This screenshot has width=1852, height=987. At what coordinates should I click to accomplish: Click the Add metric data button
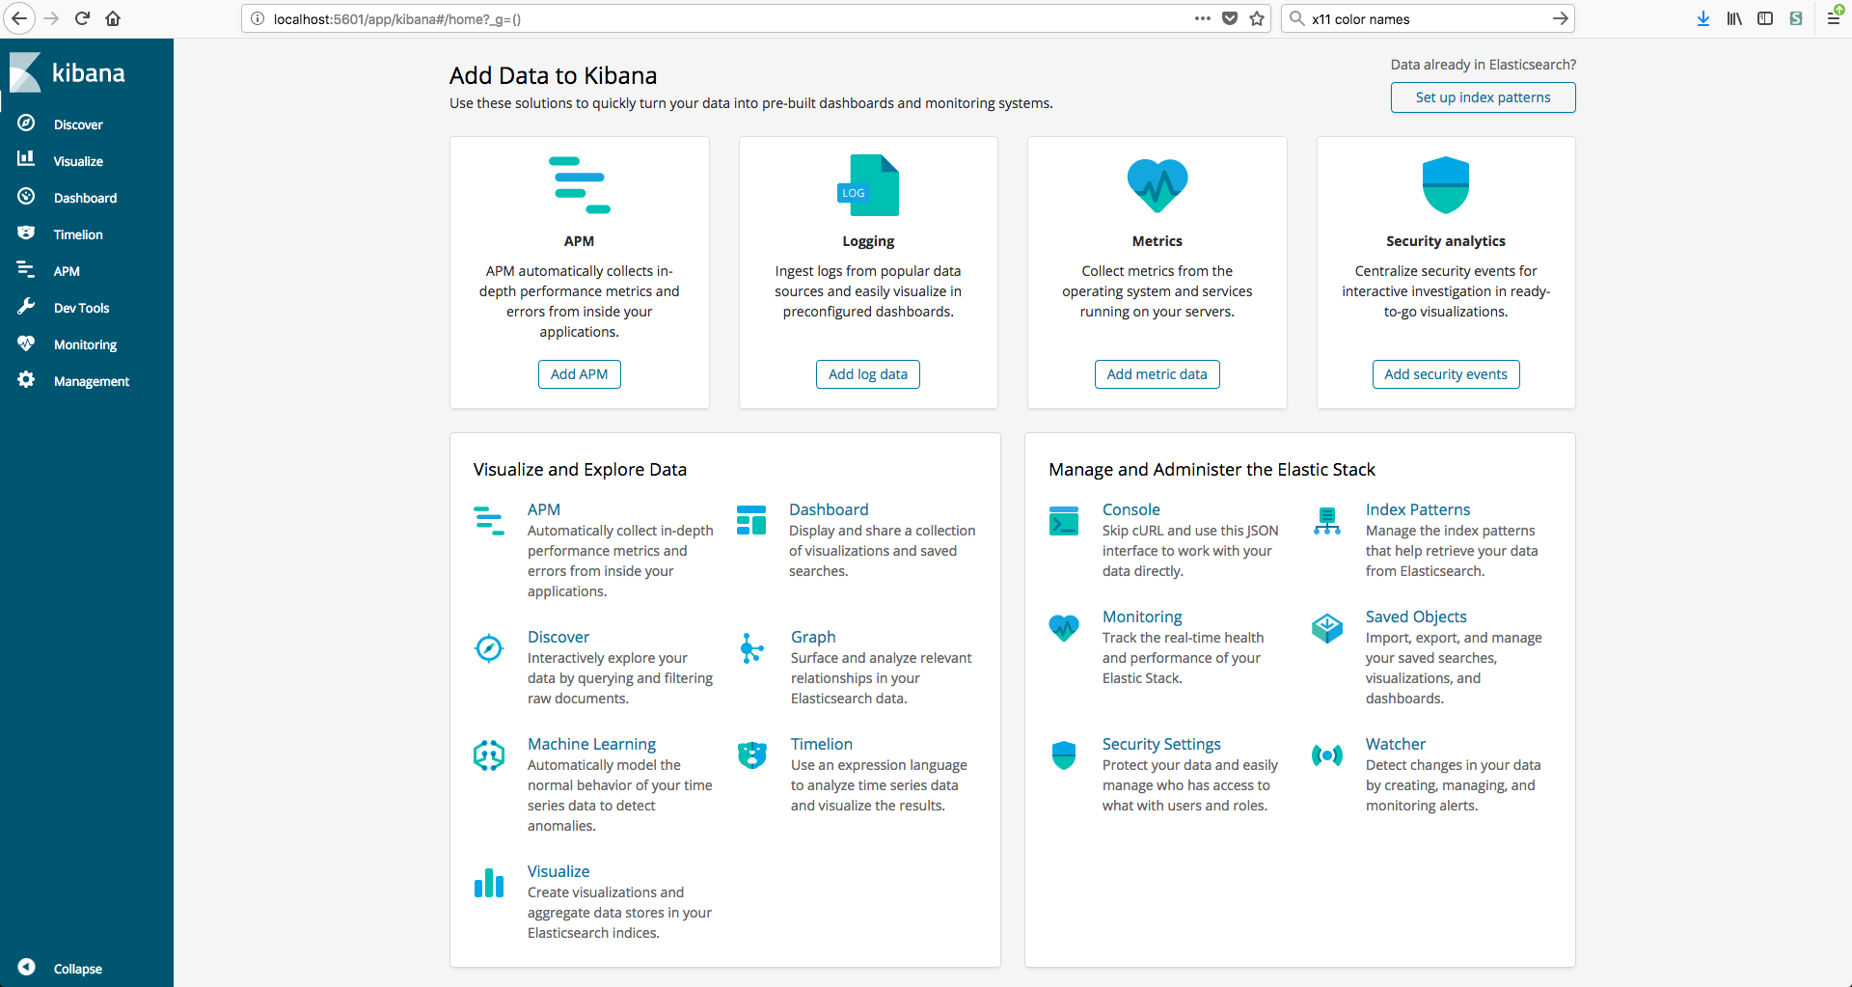pyautogui.click(x=1157, y=374)
